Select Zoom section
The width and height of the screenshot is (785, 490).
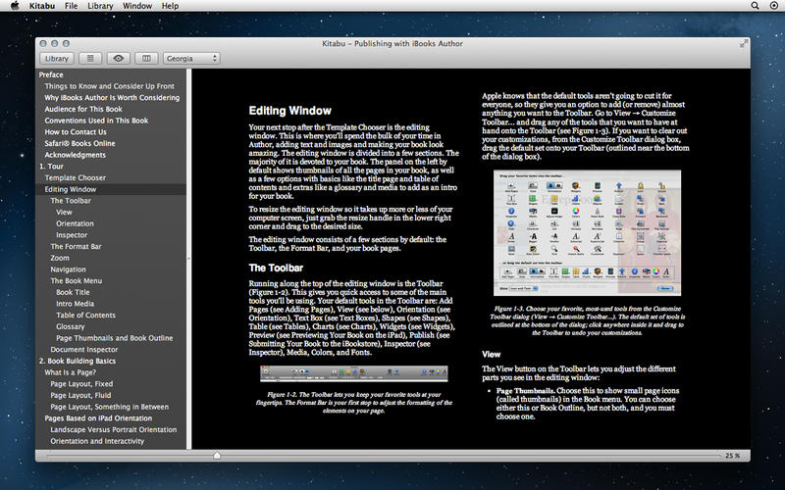coord(60,258)
